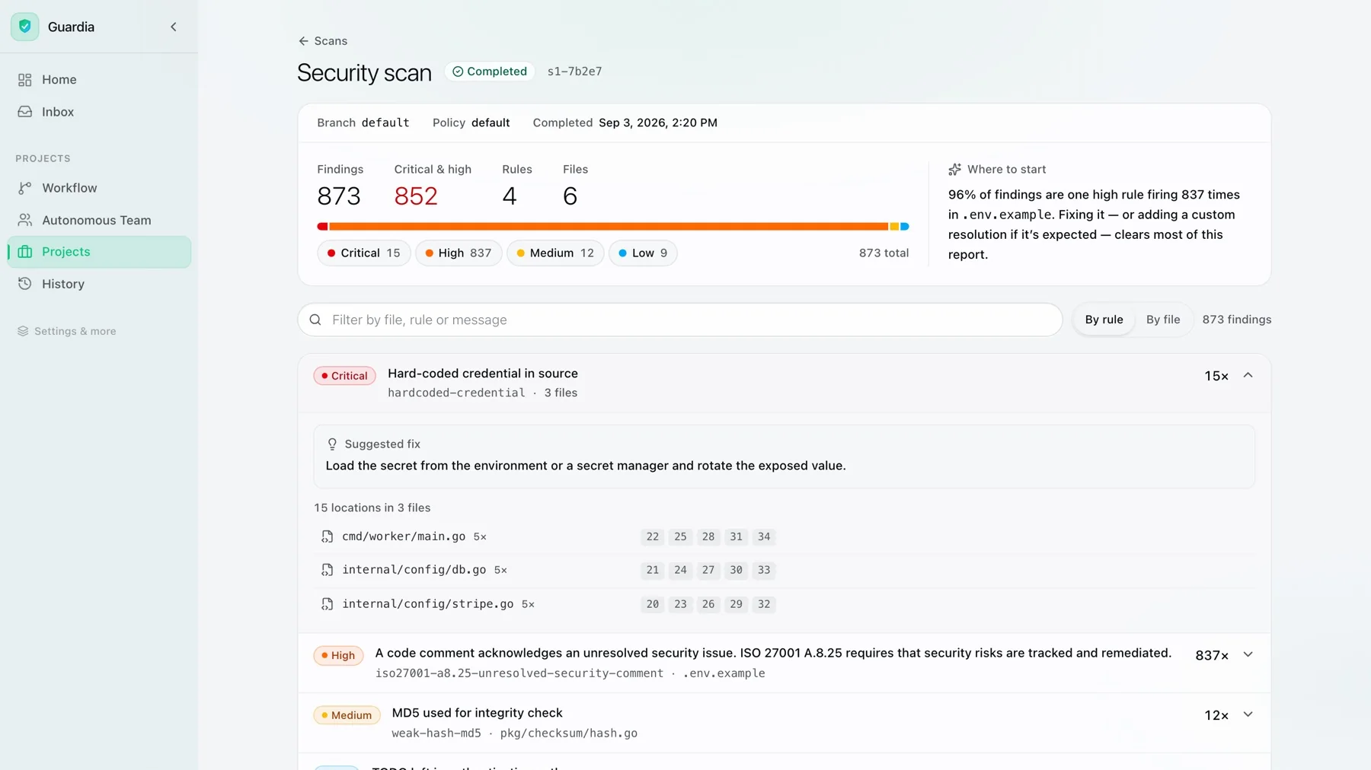This screenshot has width=1371, height=770.
Task: Click the search magnifier icon
Action: point(315,320)
